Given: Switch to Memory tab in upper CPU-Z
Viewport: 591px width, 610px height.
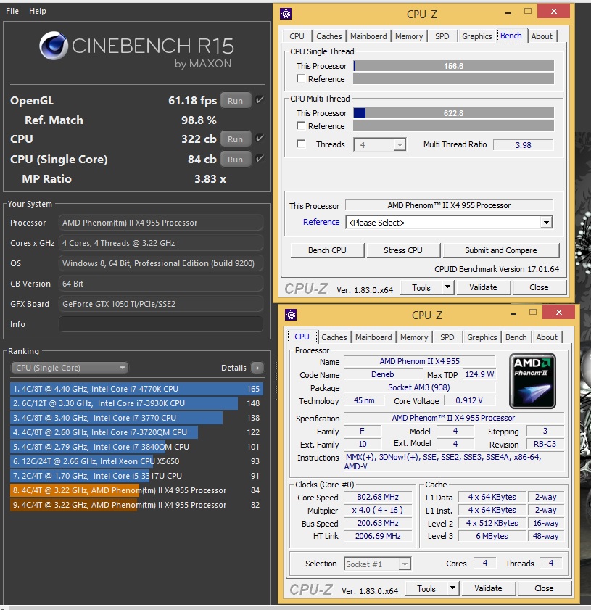Looking at the screenshot, I should click(409, 36).
